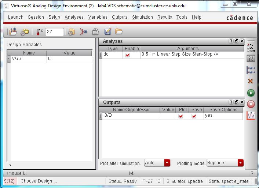Click the 9(12) status bar counter

coord(10,181)
